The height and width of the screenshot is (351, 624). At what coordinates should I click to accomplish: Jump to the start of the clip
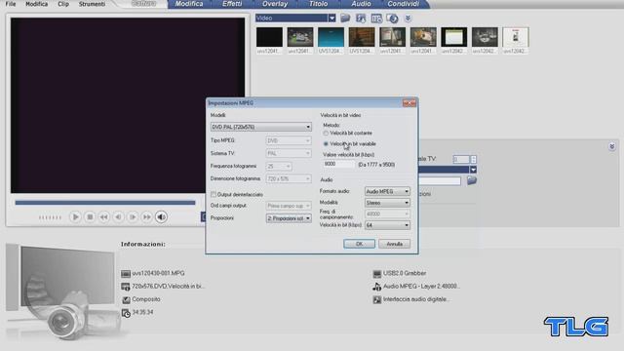(x=104, y=216)
